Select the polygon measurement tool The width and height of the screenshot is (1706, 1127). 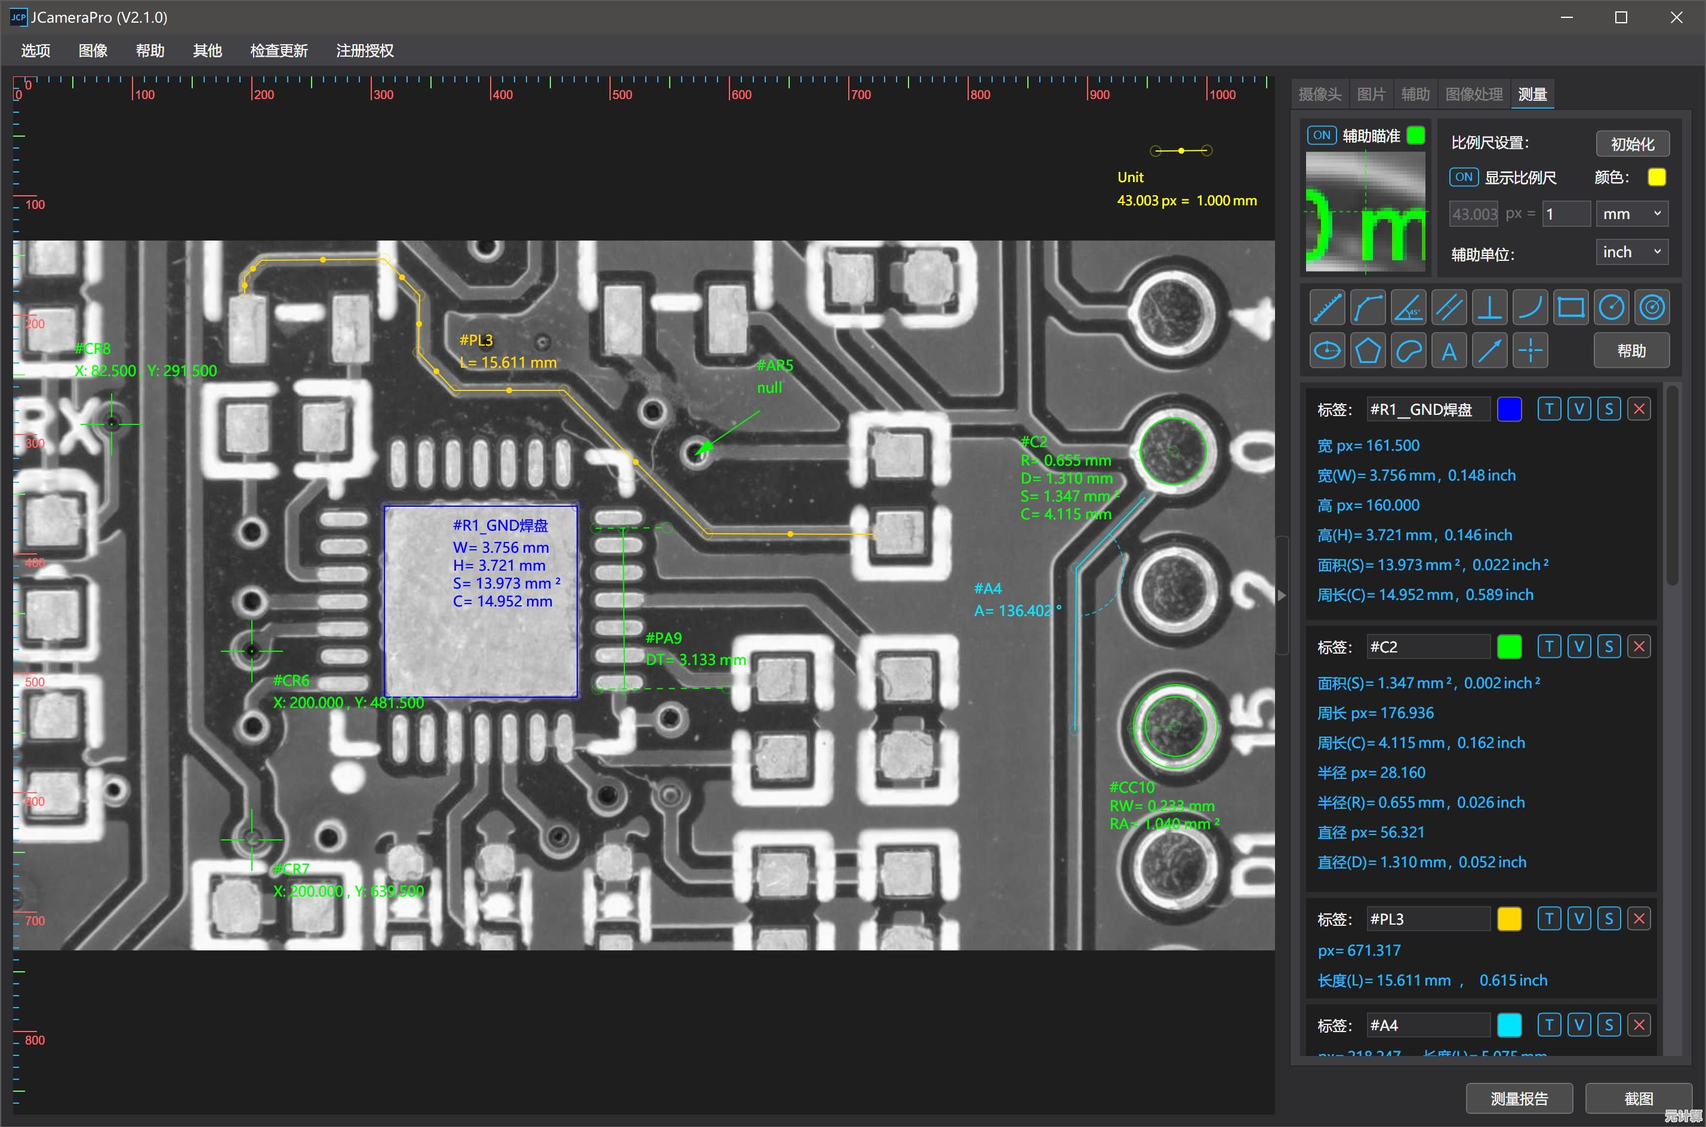(x=1367, y=352)
